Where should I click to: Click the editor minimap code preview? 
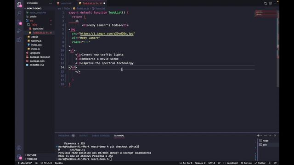click(x=266, y=14)
